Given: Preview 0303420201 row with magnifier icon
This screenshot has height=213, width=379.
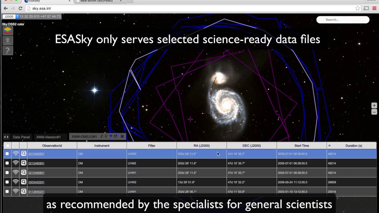Looking at the screenshot, I should tap(23, 182).
